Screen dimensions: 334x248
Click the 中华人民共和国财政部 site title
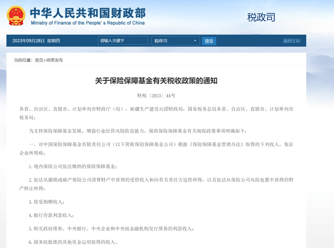coord(88,13)
